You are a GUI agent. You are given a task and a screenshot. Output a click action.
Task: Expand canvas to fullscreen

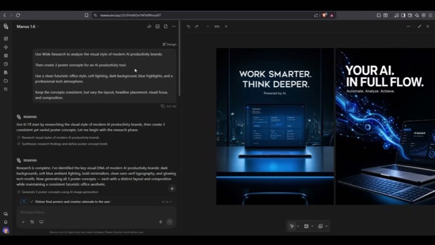(419, 26)
